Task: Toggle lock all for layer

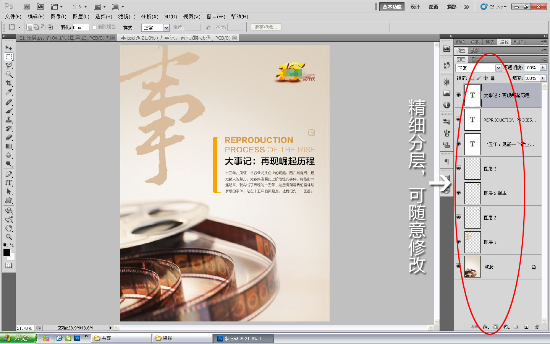Action: (493, 78)
